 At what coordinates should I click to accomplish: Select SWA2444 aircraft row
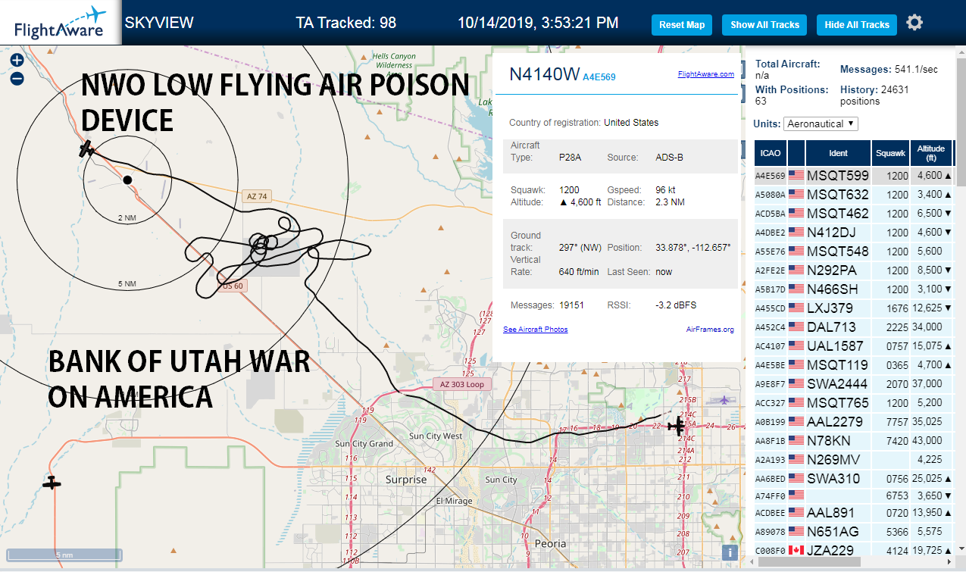coord(853,384)
